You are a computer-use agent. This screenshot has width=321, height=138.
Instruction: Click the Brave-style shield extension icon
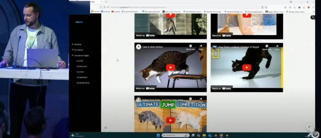tap(309, 7)
